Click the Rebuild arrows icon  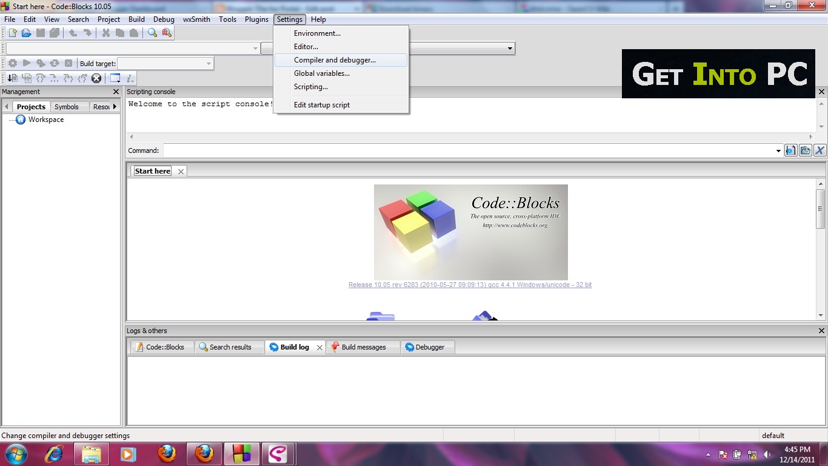tap(55, 63)
